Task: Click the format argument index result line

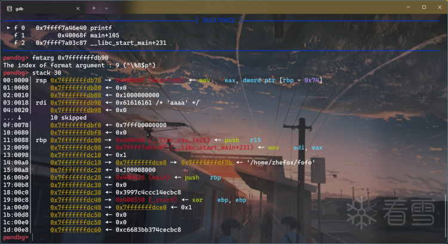Action: point(79,65)
